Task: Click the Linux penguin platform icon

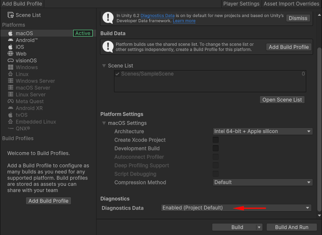Action: click(11, 74)
